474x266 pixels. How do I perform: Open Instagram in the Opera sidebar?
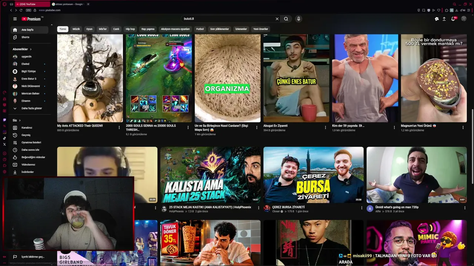click(4, 132)
